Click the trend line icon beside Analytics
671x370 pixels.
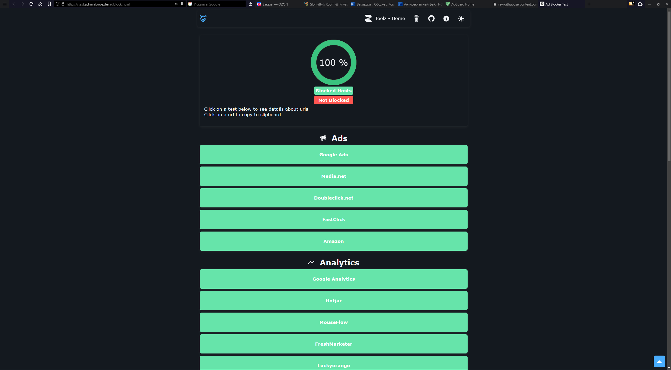pos(311,262)
